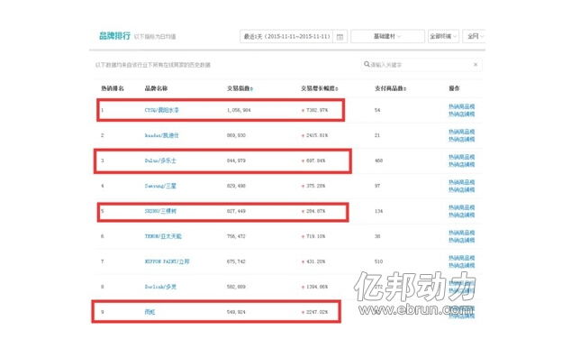Select paid product count 54 in row 1
This screenshot has height=348, width=571.
pyautogui.click(x=377, y=110)
